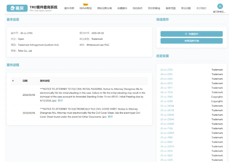Select 我的报名 in the navigation bar

(x=137, y=8)
